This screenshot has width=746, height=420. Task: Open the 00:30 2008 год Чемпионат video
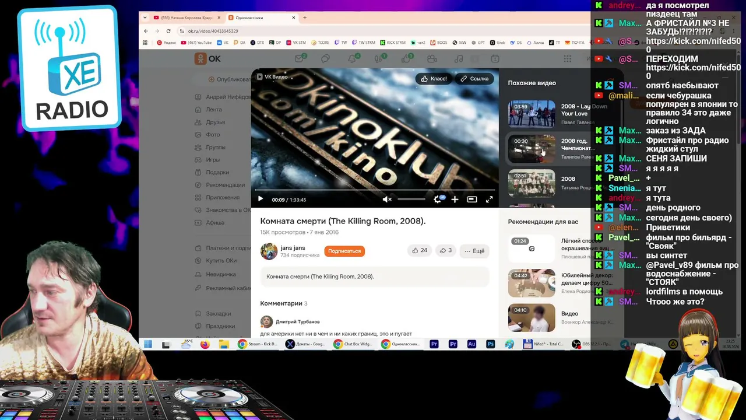[x=532, y=149]
